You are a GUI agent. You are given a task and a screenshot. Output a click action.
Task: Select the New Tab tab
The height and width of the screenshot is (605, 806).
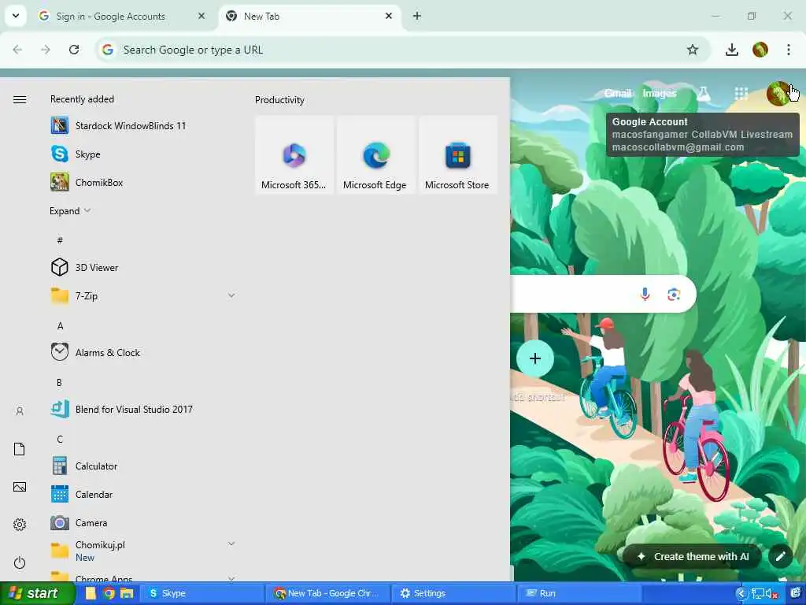(x=261, y=17)
